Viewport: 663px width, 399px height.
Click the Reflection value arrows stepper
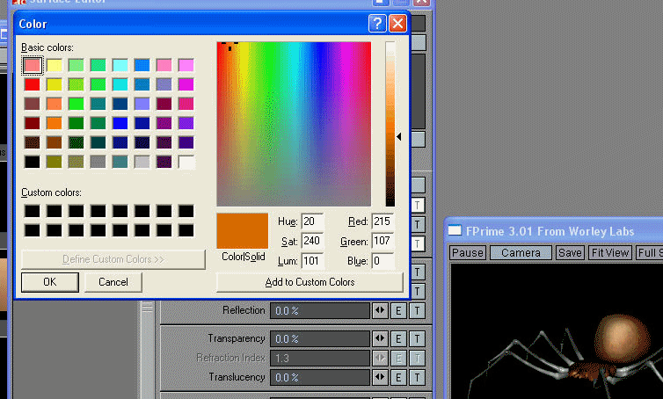(380, 310)
